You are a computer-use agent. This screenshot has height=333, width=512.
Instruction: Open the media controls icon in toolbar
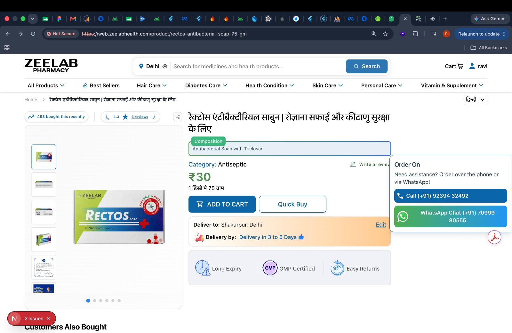coord(434,34)
